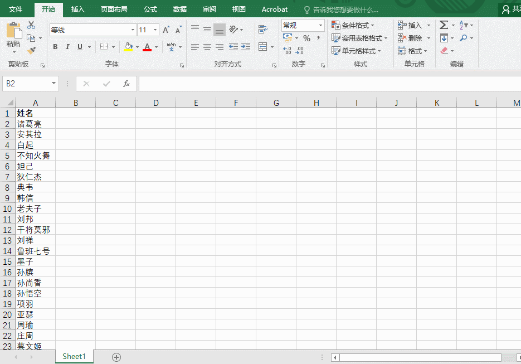Click the increase decimal places icon
This screenshot has height=364, width=521.
point(288,51)
